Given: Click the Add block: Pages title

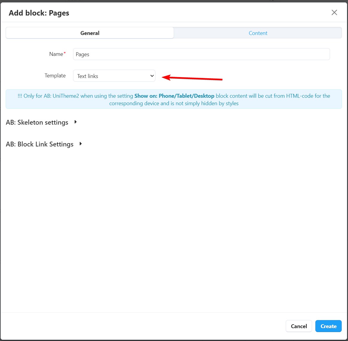Looking at the screenshot, I should (39, 13).
